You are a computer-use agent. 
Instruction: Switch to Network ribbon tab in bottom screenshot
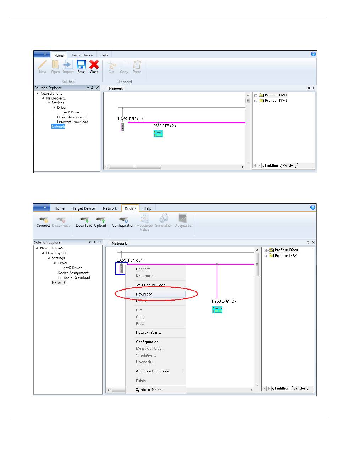click(110, 208)
